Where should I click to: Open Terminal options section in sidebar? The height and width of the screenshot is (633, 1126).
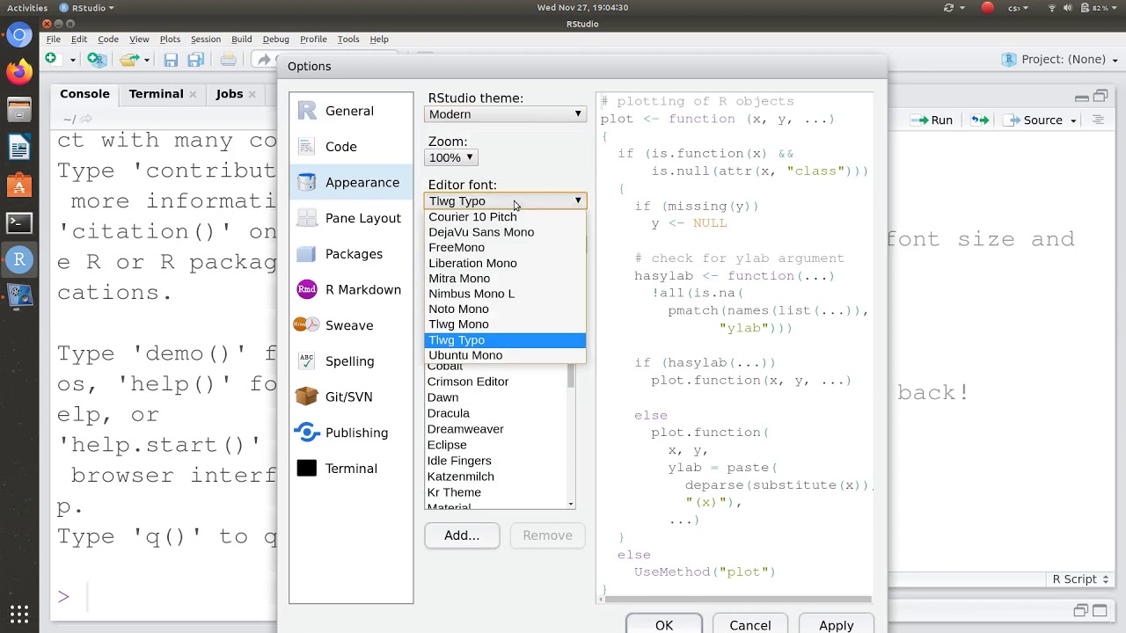coord(351,469)
